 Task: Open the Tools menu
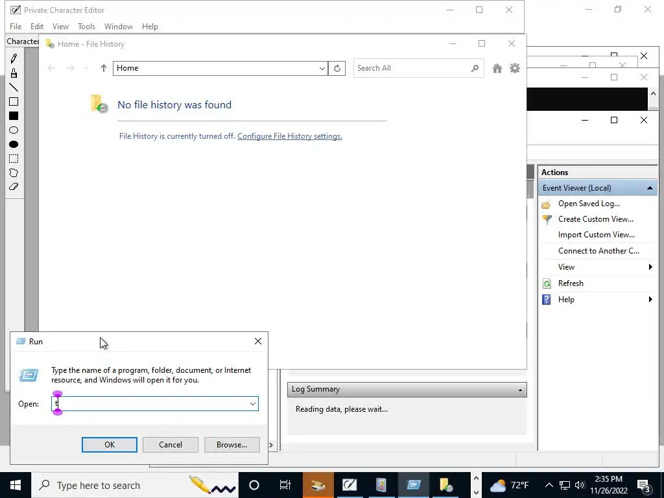point(86,26)
